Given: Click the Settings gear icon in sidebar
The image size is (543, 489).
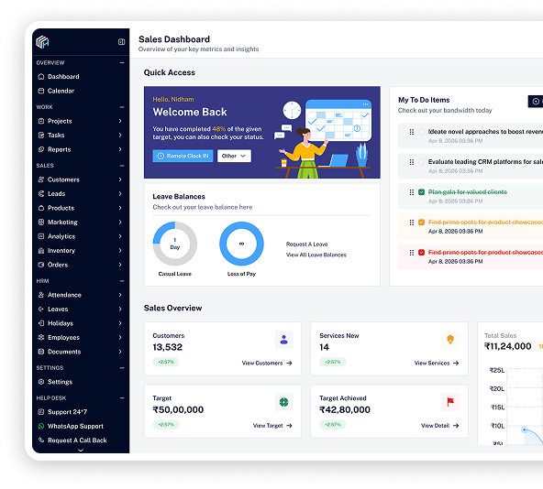Looking at the screenshot, I should 41,382.
